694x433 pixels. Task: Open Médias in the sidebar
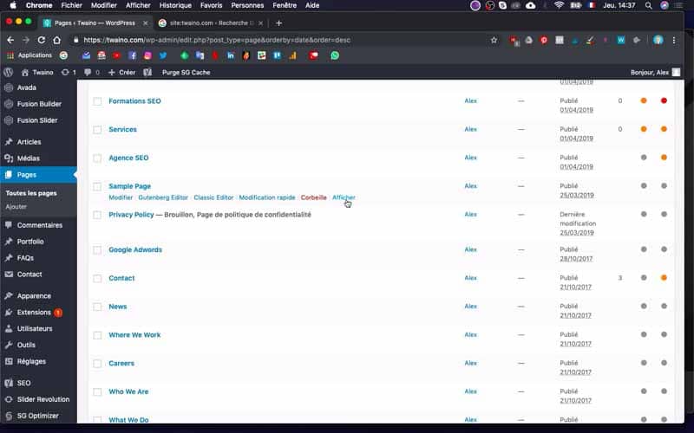(29, 158)
